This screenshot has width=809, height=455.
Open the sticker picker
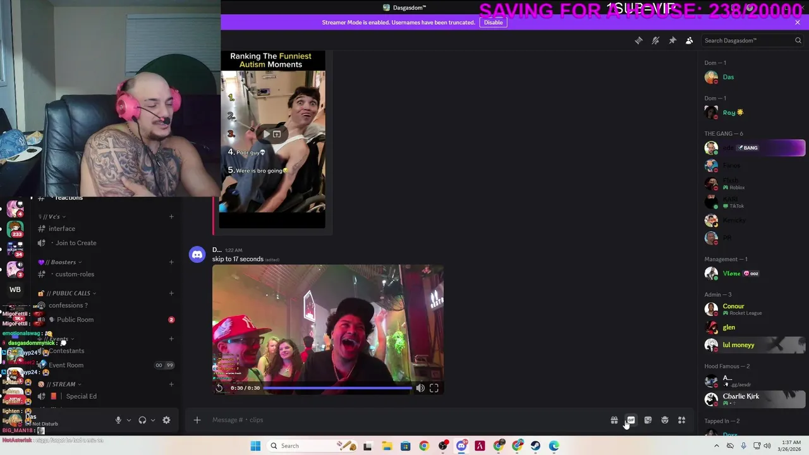click(x=648, y=420)
